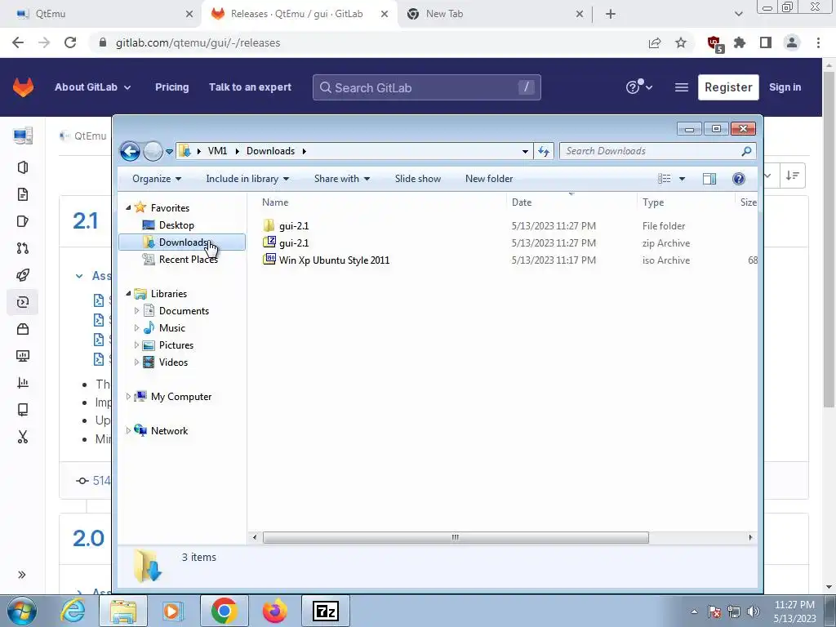Open the 2.1 release link

coord(85,220)
